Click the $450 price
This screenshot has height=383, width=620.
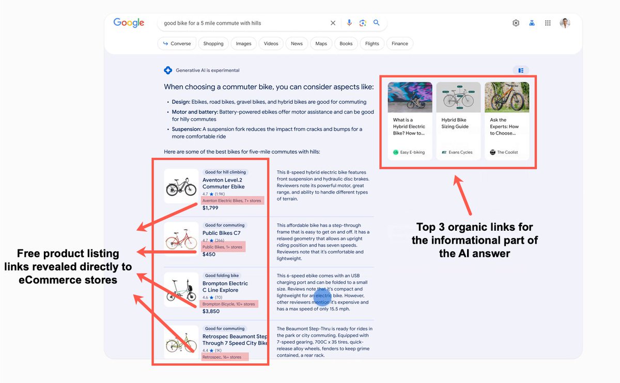[209, 254]
